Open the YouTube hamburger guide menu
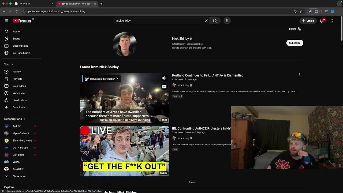This screenshot has height=193, width=343. coord(6,21)
